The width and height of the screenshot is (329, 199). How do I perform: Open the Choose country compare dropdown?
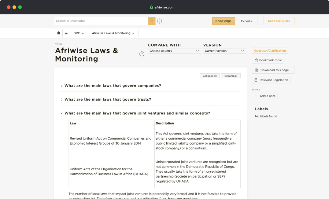pos(174,51)
